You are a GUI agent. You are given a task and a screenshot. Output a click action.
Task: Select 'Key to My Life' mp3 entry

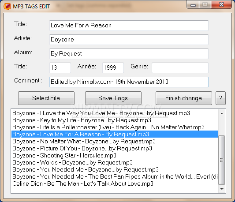(x=115, y=120)
